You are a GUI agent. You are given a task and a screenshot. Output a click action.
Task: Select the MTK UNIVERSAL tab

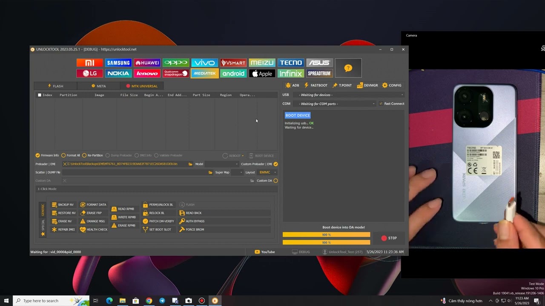[142, 86]
